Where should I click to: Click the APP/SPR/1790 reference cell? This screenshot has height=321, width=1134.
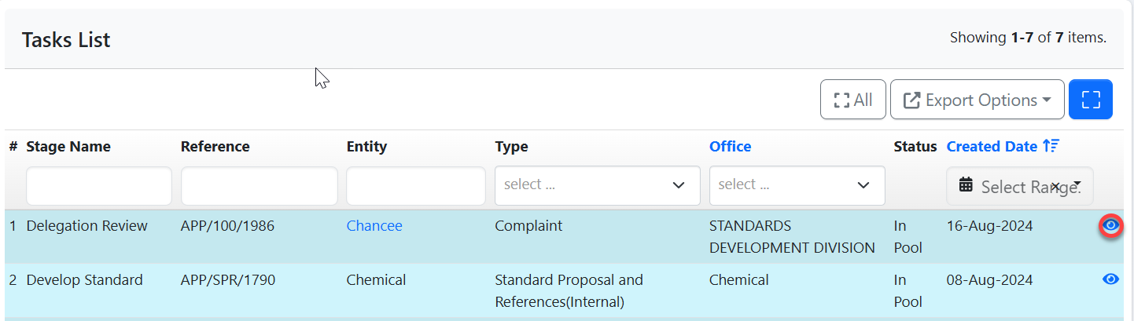(228, 280)
